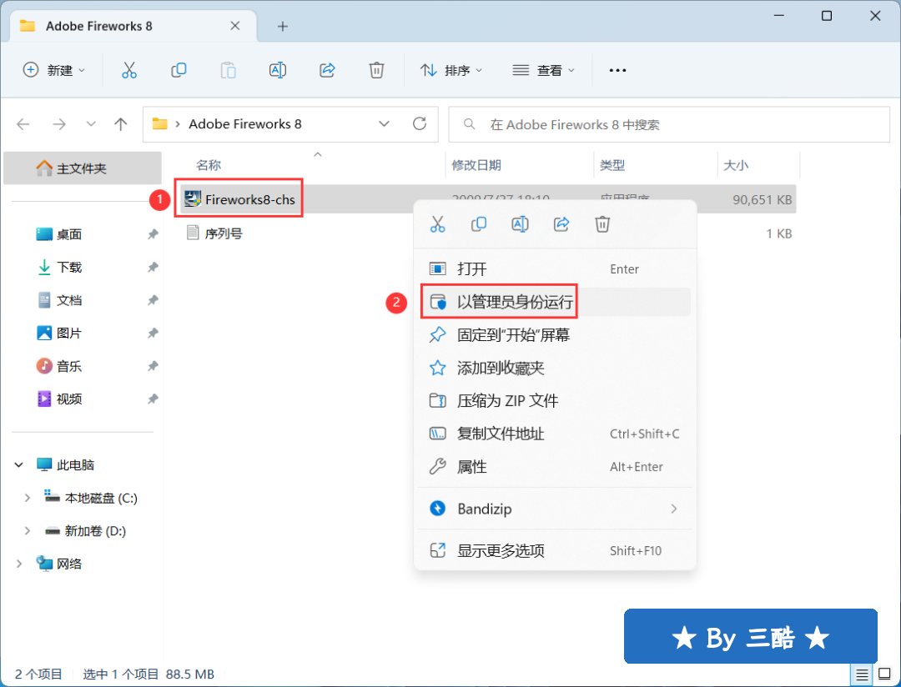The image size is (901, 687).
Task: Click the Share icon in the toolbar
Action: tap(327, 70)
